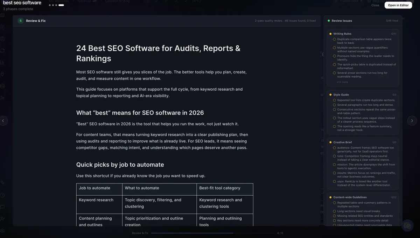Click yellow dot beside Content-wide Guidelines

pyautogui.click(x=330, y=197)
